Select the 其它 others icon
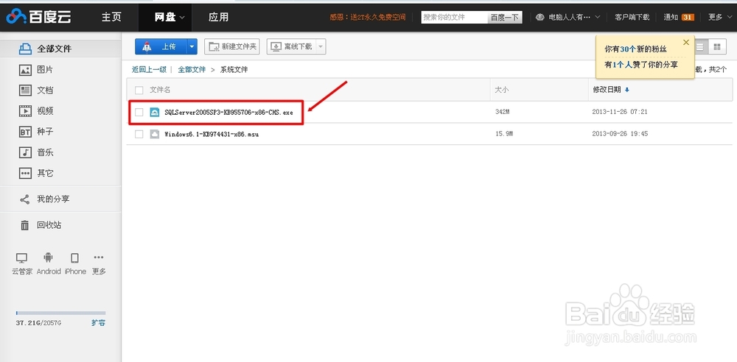 (x=25, y=173)
